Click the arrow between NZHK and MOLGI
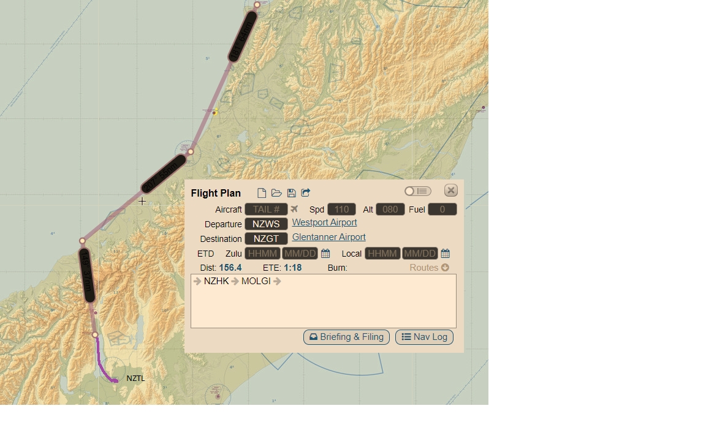 235,281
